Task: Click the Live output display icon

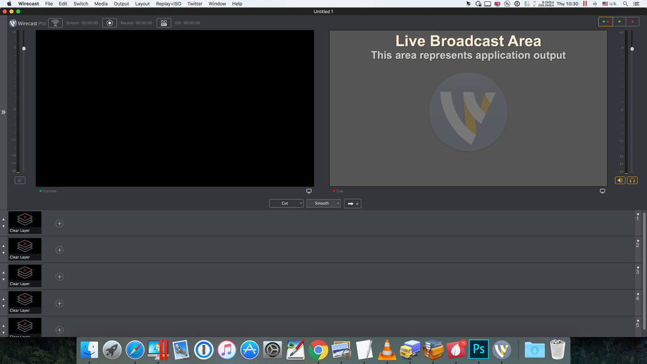Action: [x=603, y=190]
